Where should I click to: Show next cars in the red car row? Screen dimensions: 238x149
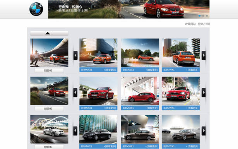pyautogui.click(x=204, y=92)
